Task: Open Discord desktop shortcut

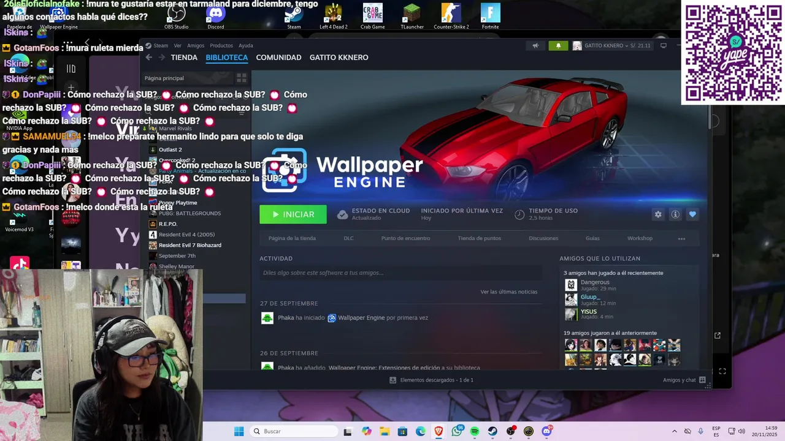Action: pos(216,16)
